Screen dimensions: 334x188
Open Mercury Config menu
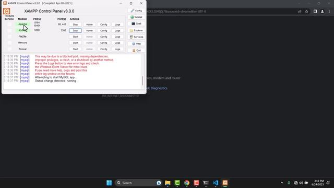tap(103, 43)
